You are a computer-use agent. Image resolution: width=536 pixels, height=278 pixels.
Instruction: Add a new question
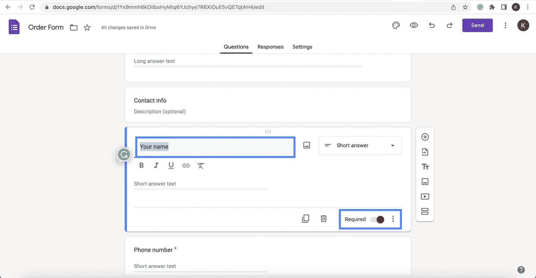pos(425,137)
